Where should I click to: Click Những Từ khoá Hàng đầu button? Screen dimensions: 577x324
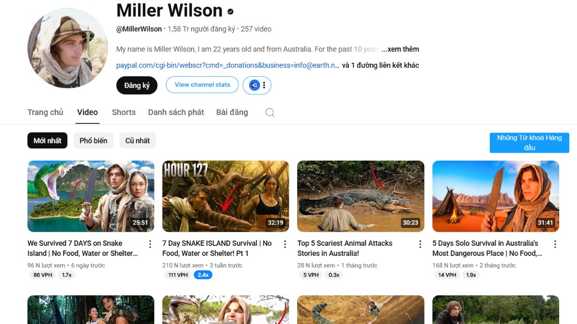529,143
